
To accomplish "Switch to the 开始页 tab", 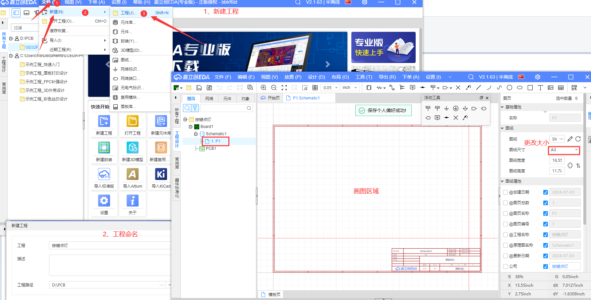I will click(270, 98).
